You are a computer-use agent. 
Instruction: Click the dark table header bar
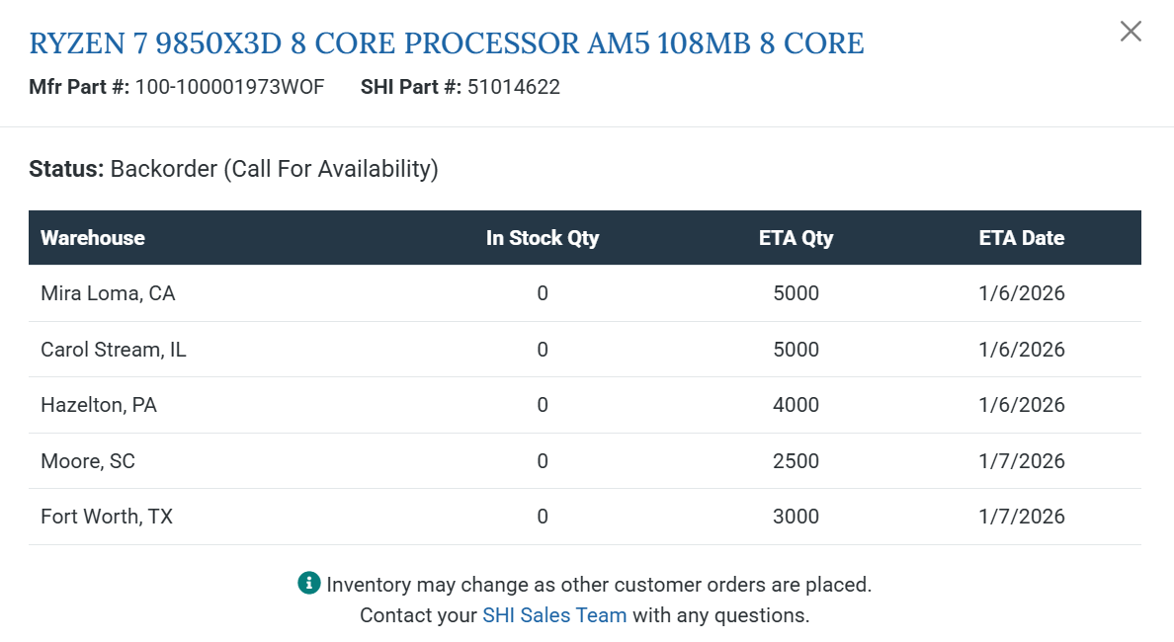click(587, 237)
